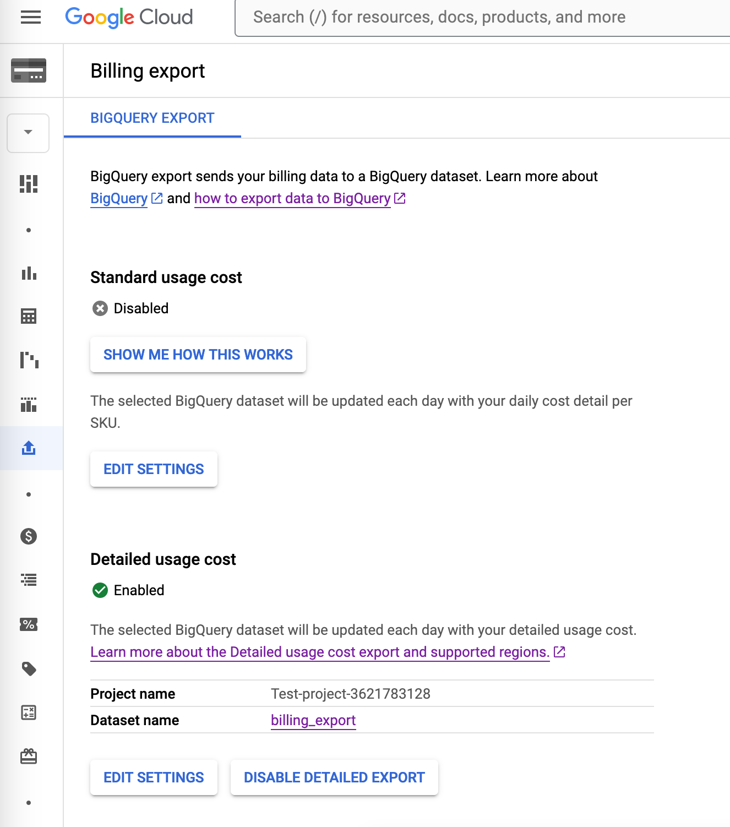Click Show Me How This Works button
The image size is (730, 827).
pos(198,355)
